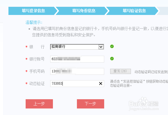
Task: Clear the dynamic verification code with X icon
Action: (101, 83)
